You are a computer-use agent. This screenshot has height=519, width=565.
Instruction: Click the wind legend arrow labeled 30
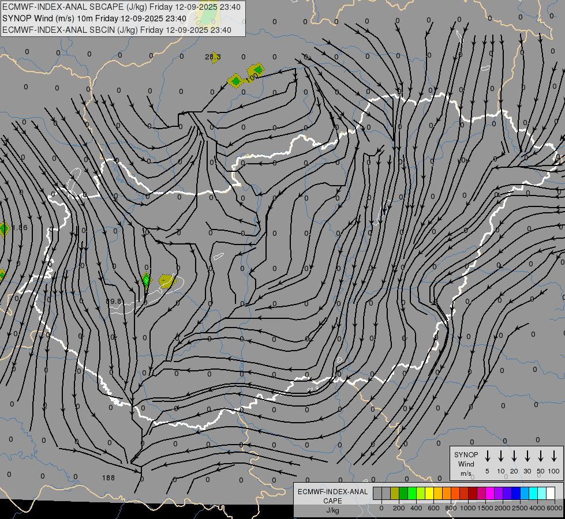coord(527,456)
